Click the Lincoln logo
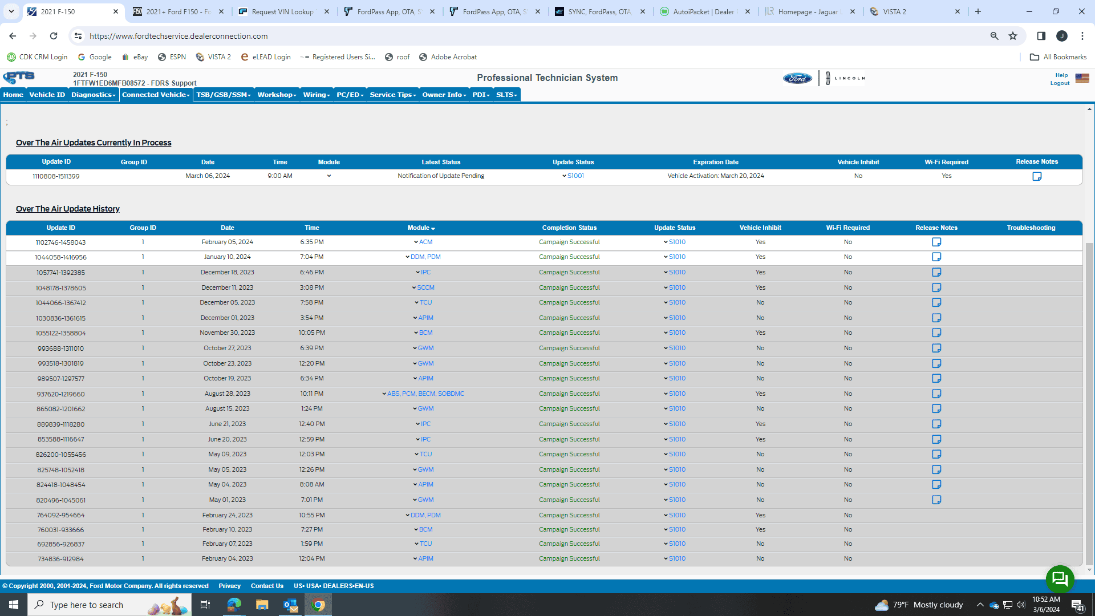Screen dimensions: 1095x616 (x=845, y=78)
